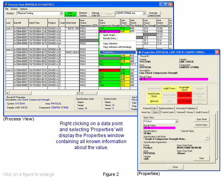Click the Properties window title bar icon

point(140,52)
